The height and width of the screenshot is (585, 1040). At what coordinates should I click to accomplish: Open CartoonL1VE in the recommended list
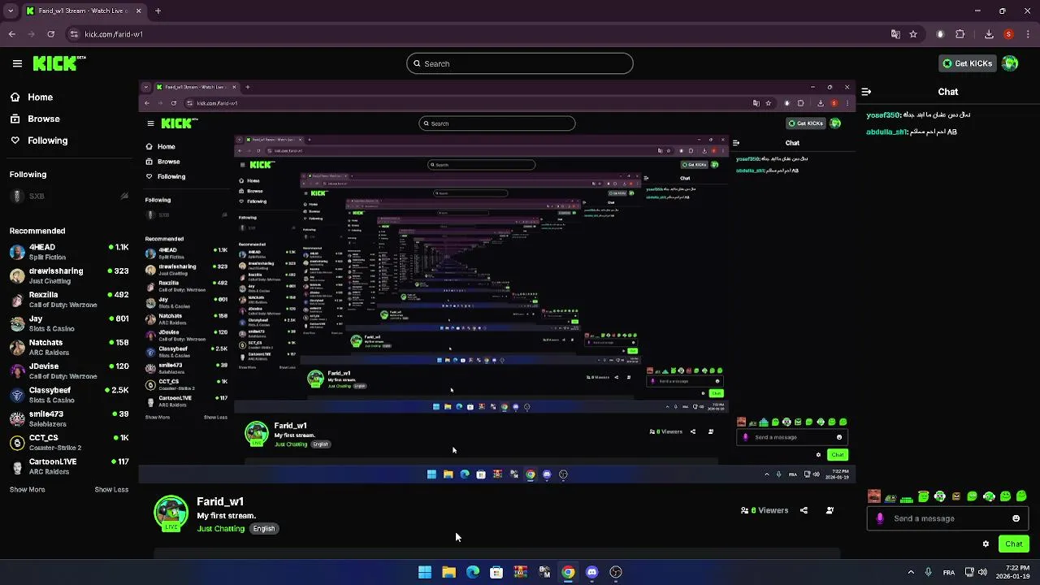coord(69,466)
